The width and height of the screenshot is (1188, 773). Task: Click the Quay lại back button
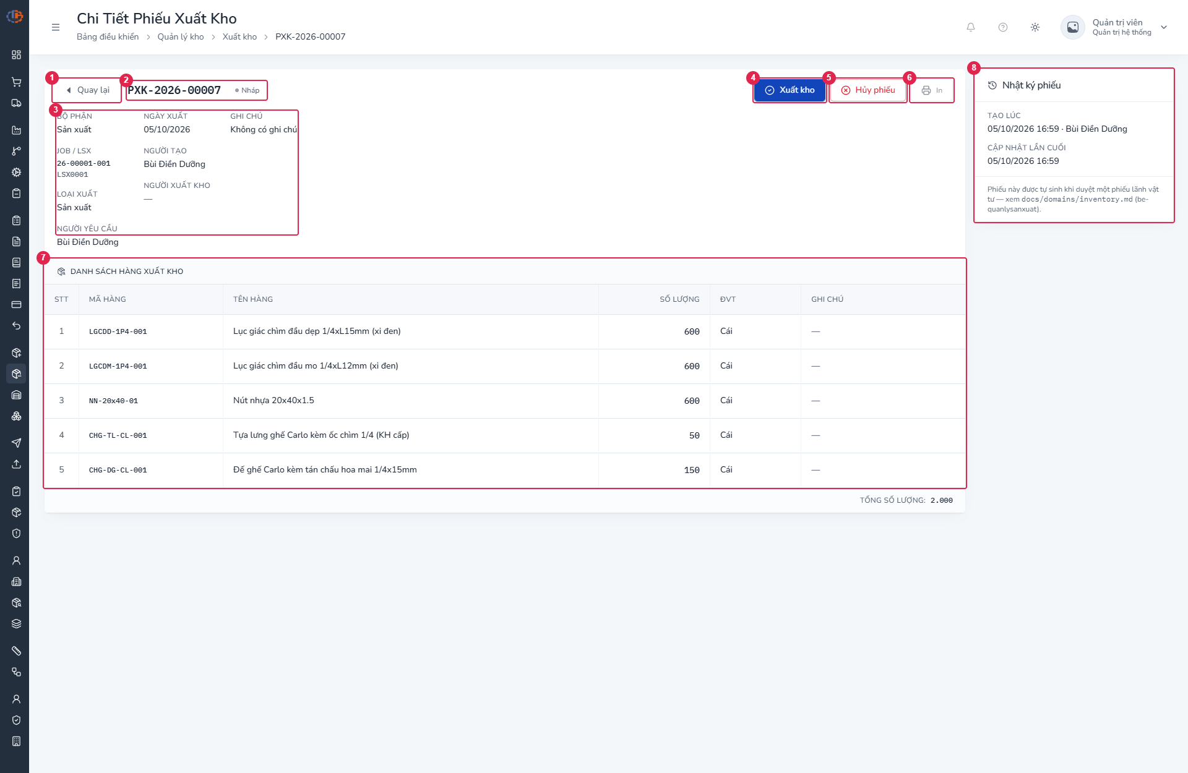click(87, 90)
